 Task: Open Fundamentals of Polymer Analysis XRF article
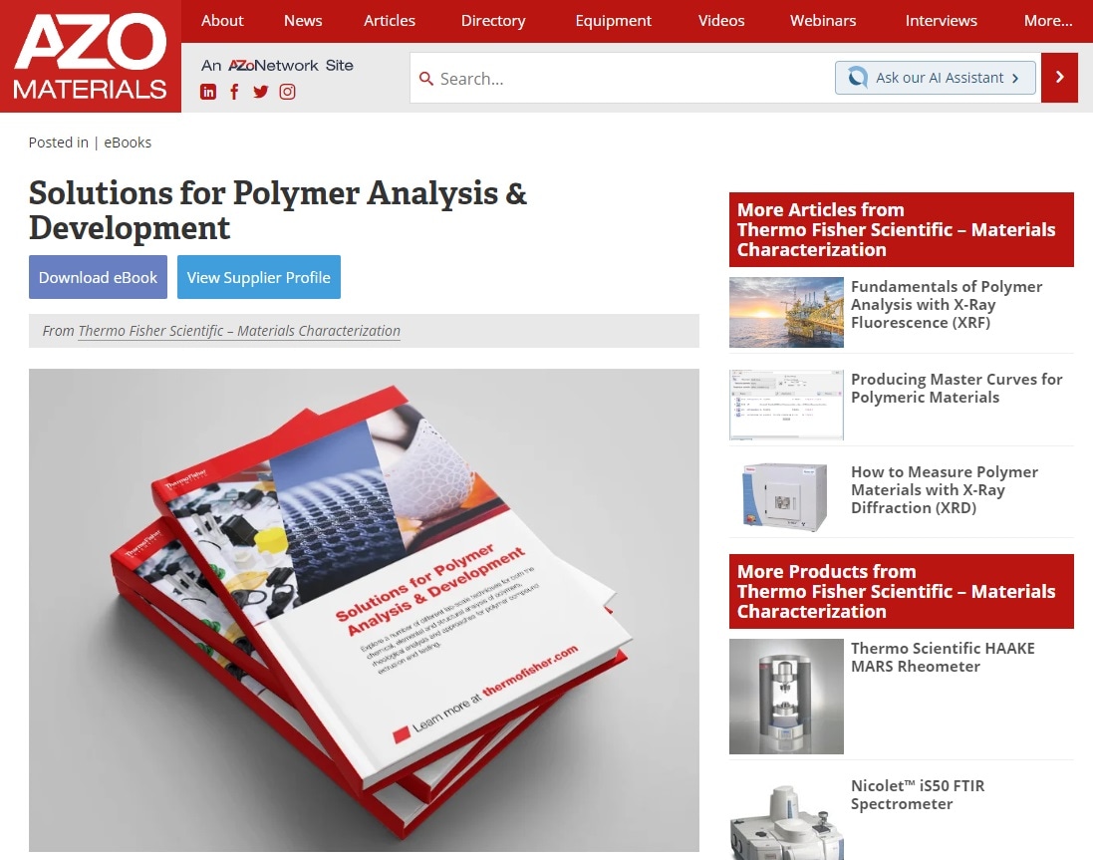click(x=947, y=305)
